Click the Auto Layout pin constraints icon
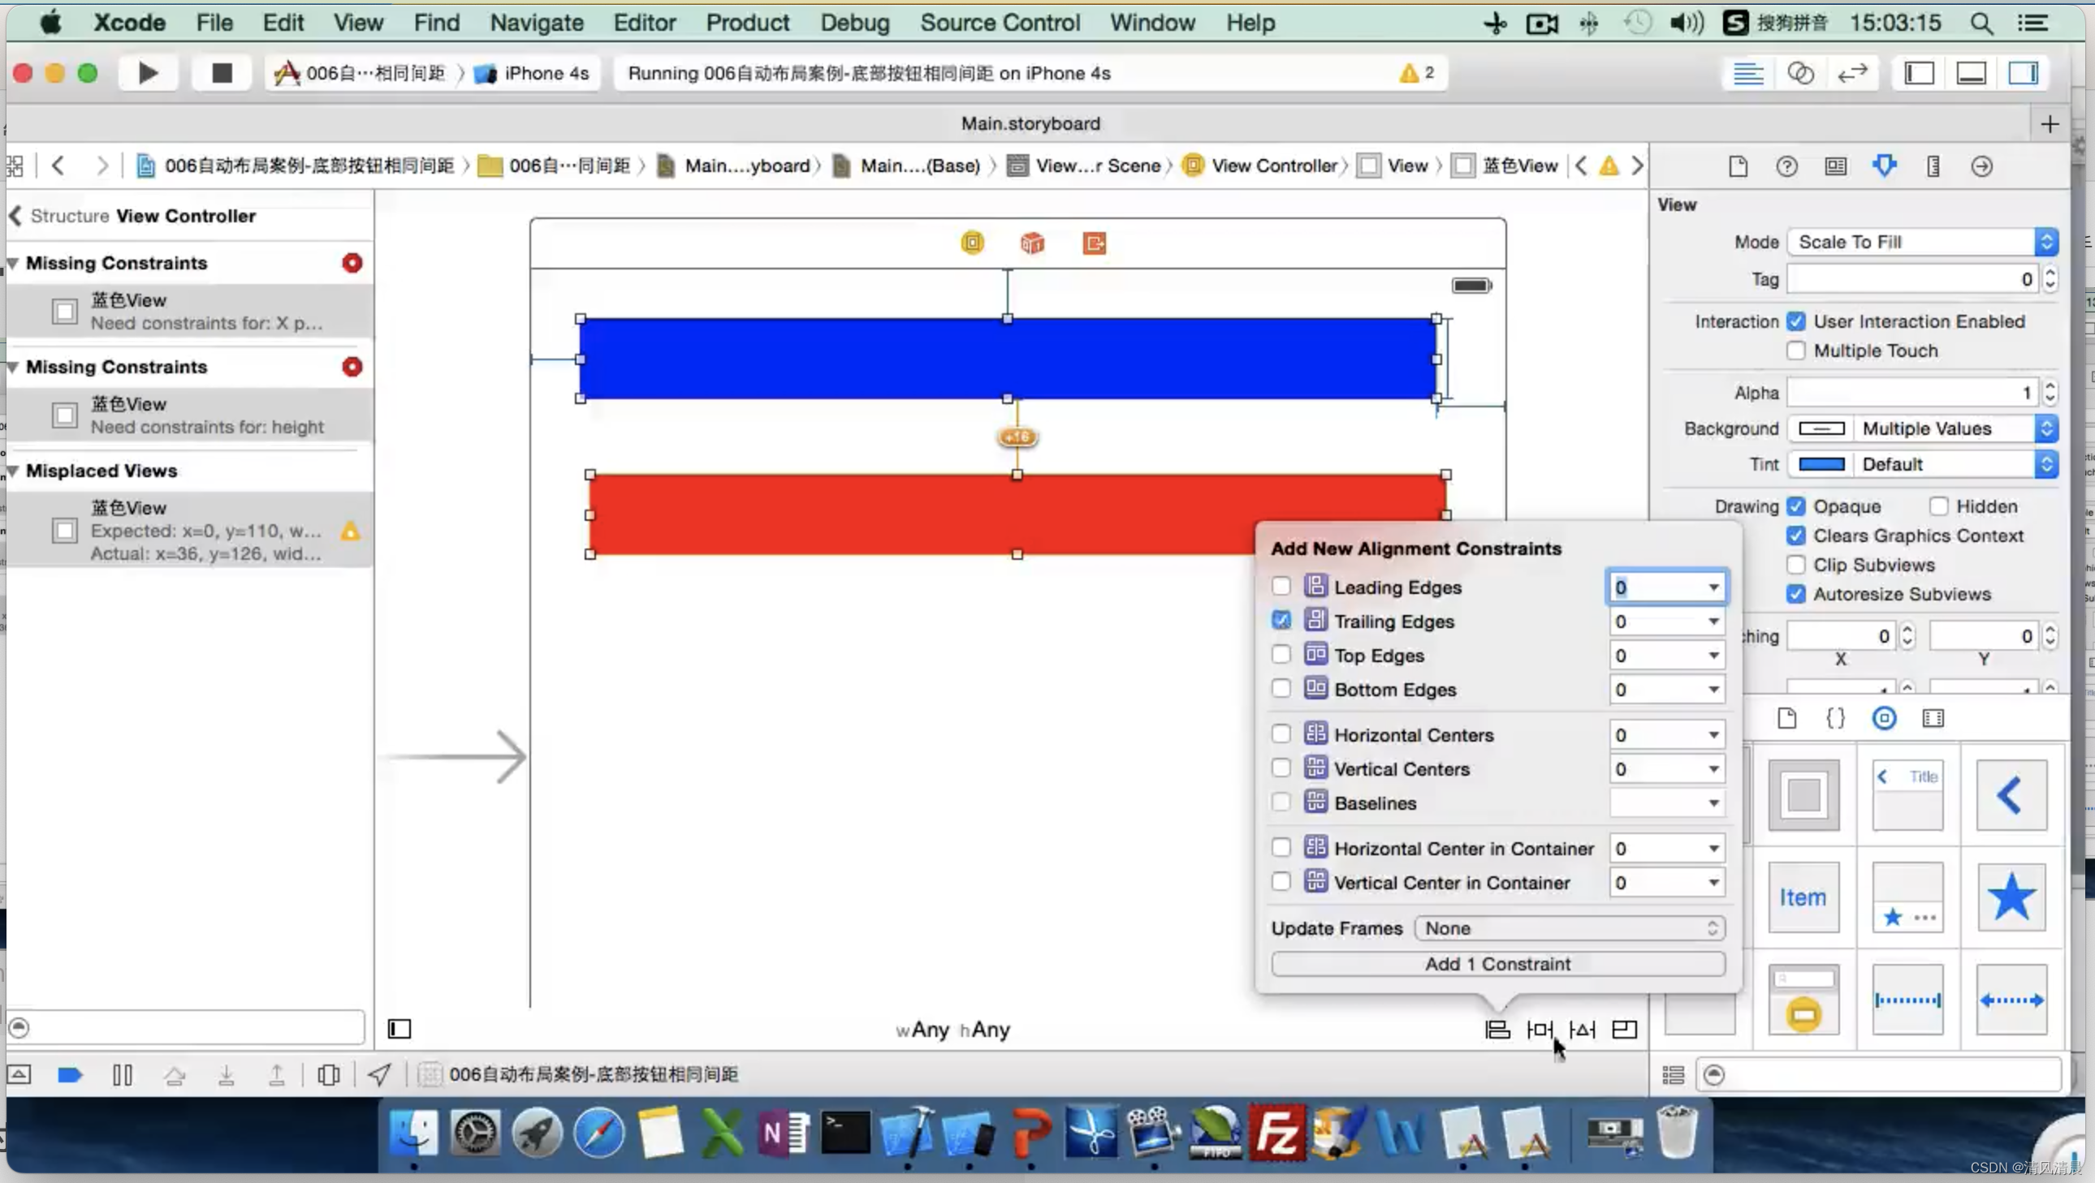Viewport: 2095px width, 1183px height. pos(1540,1029)
